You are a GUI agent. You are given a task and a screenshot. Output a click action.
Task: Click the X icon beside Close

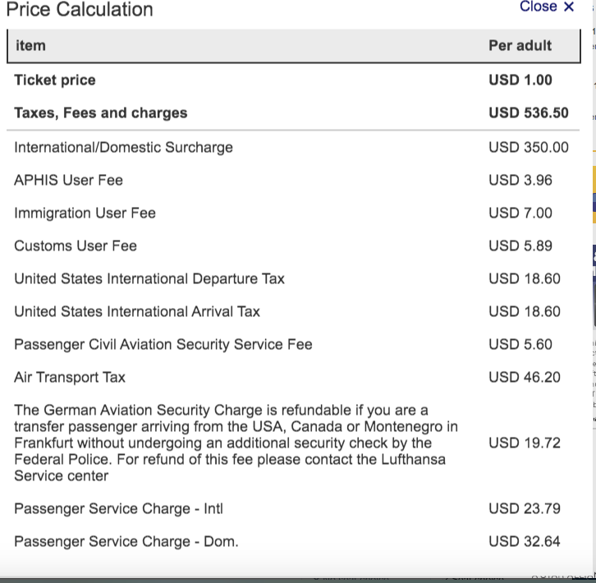(569, 7)
